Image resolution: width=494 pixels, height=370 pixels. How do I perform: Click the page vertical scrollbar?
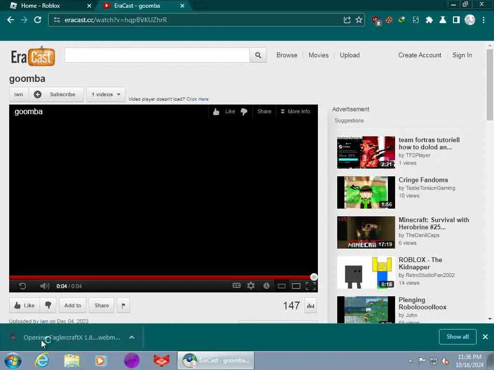(x=490, y=85)
